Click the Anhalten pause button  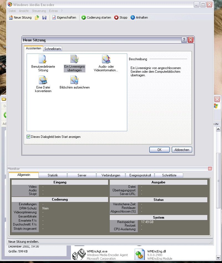tap(139, 17)
